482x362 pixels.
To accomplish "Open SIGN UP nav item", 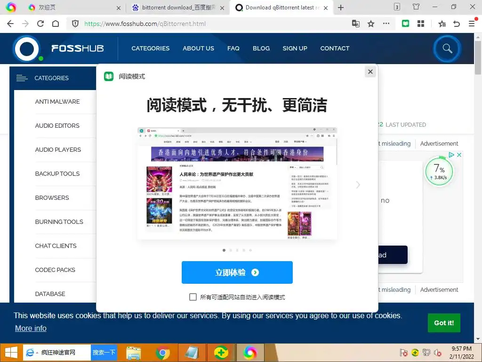I will pos(295,49).
